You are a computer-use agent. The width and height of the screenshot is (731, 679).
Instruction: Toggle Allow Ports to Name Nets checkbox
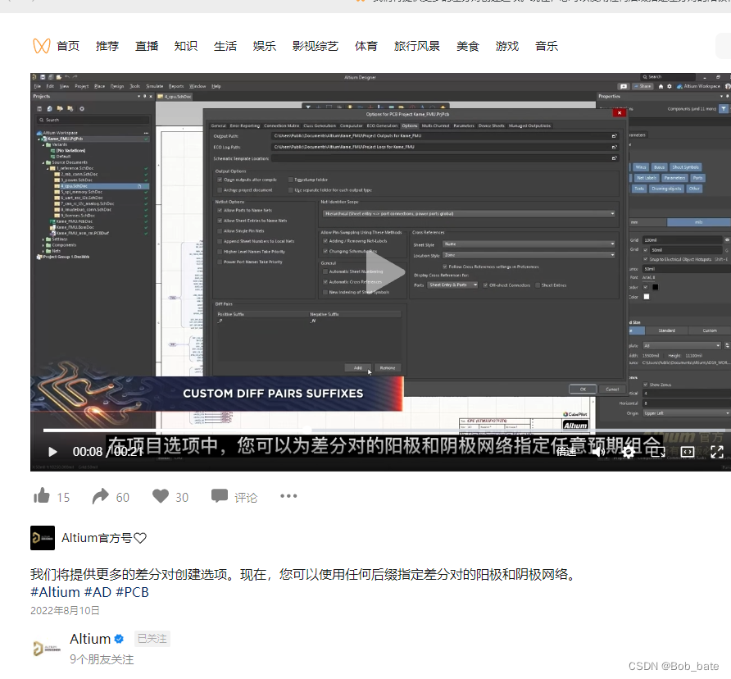tap(220, 211)
